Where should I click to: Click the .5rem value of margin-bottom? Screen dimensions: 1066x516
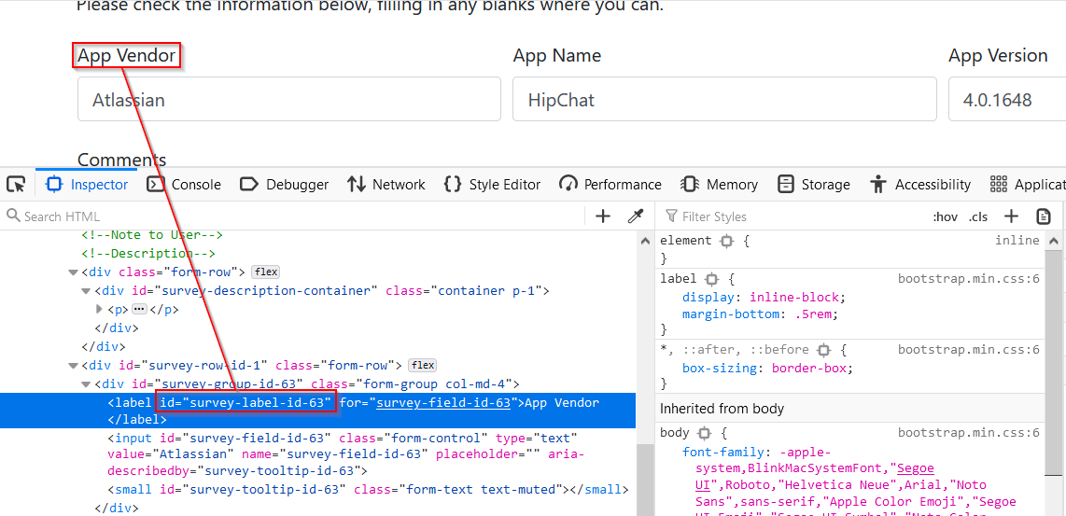(811, 314)
